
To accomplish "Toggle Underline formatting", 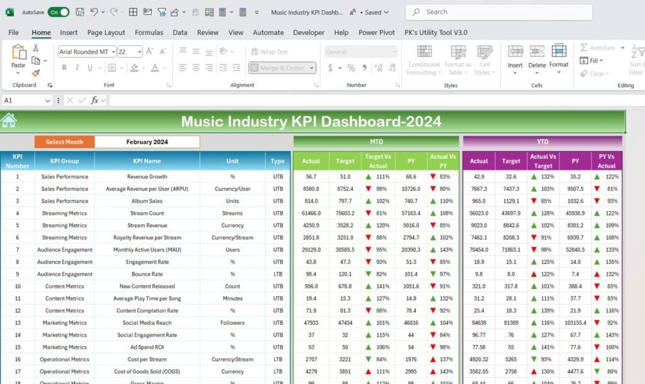I will (89, 68).
